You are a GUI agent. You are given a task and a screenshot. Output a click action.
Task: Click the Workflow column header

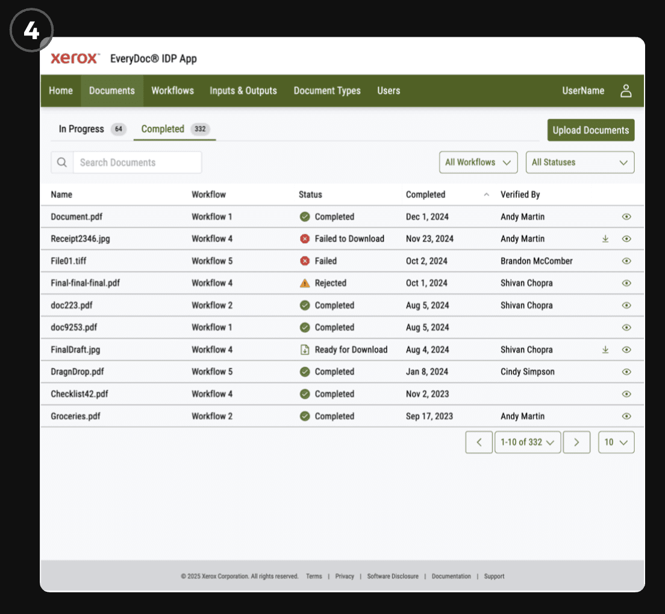point(208,194)
